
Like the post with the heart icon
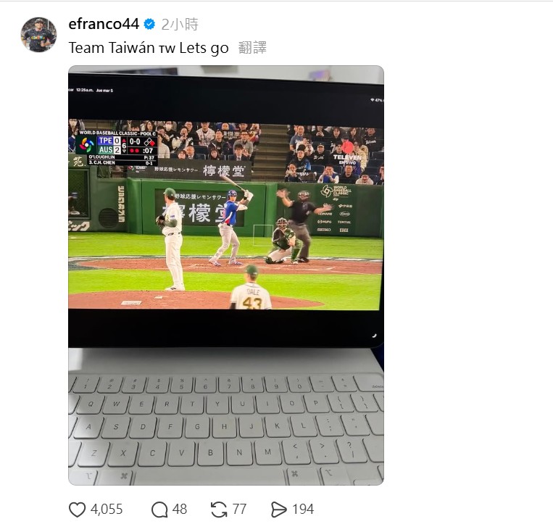[x=77, y=510]
